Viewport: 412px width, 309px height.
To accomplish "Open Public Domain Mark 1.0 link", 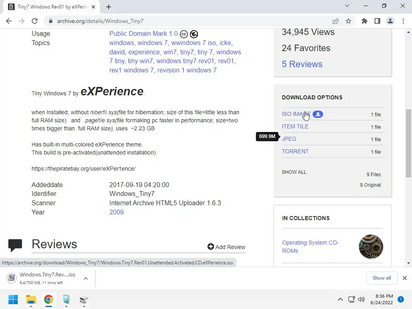I will 144,34.
